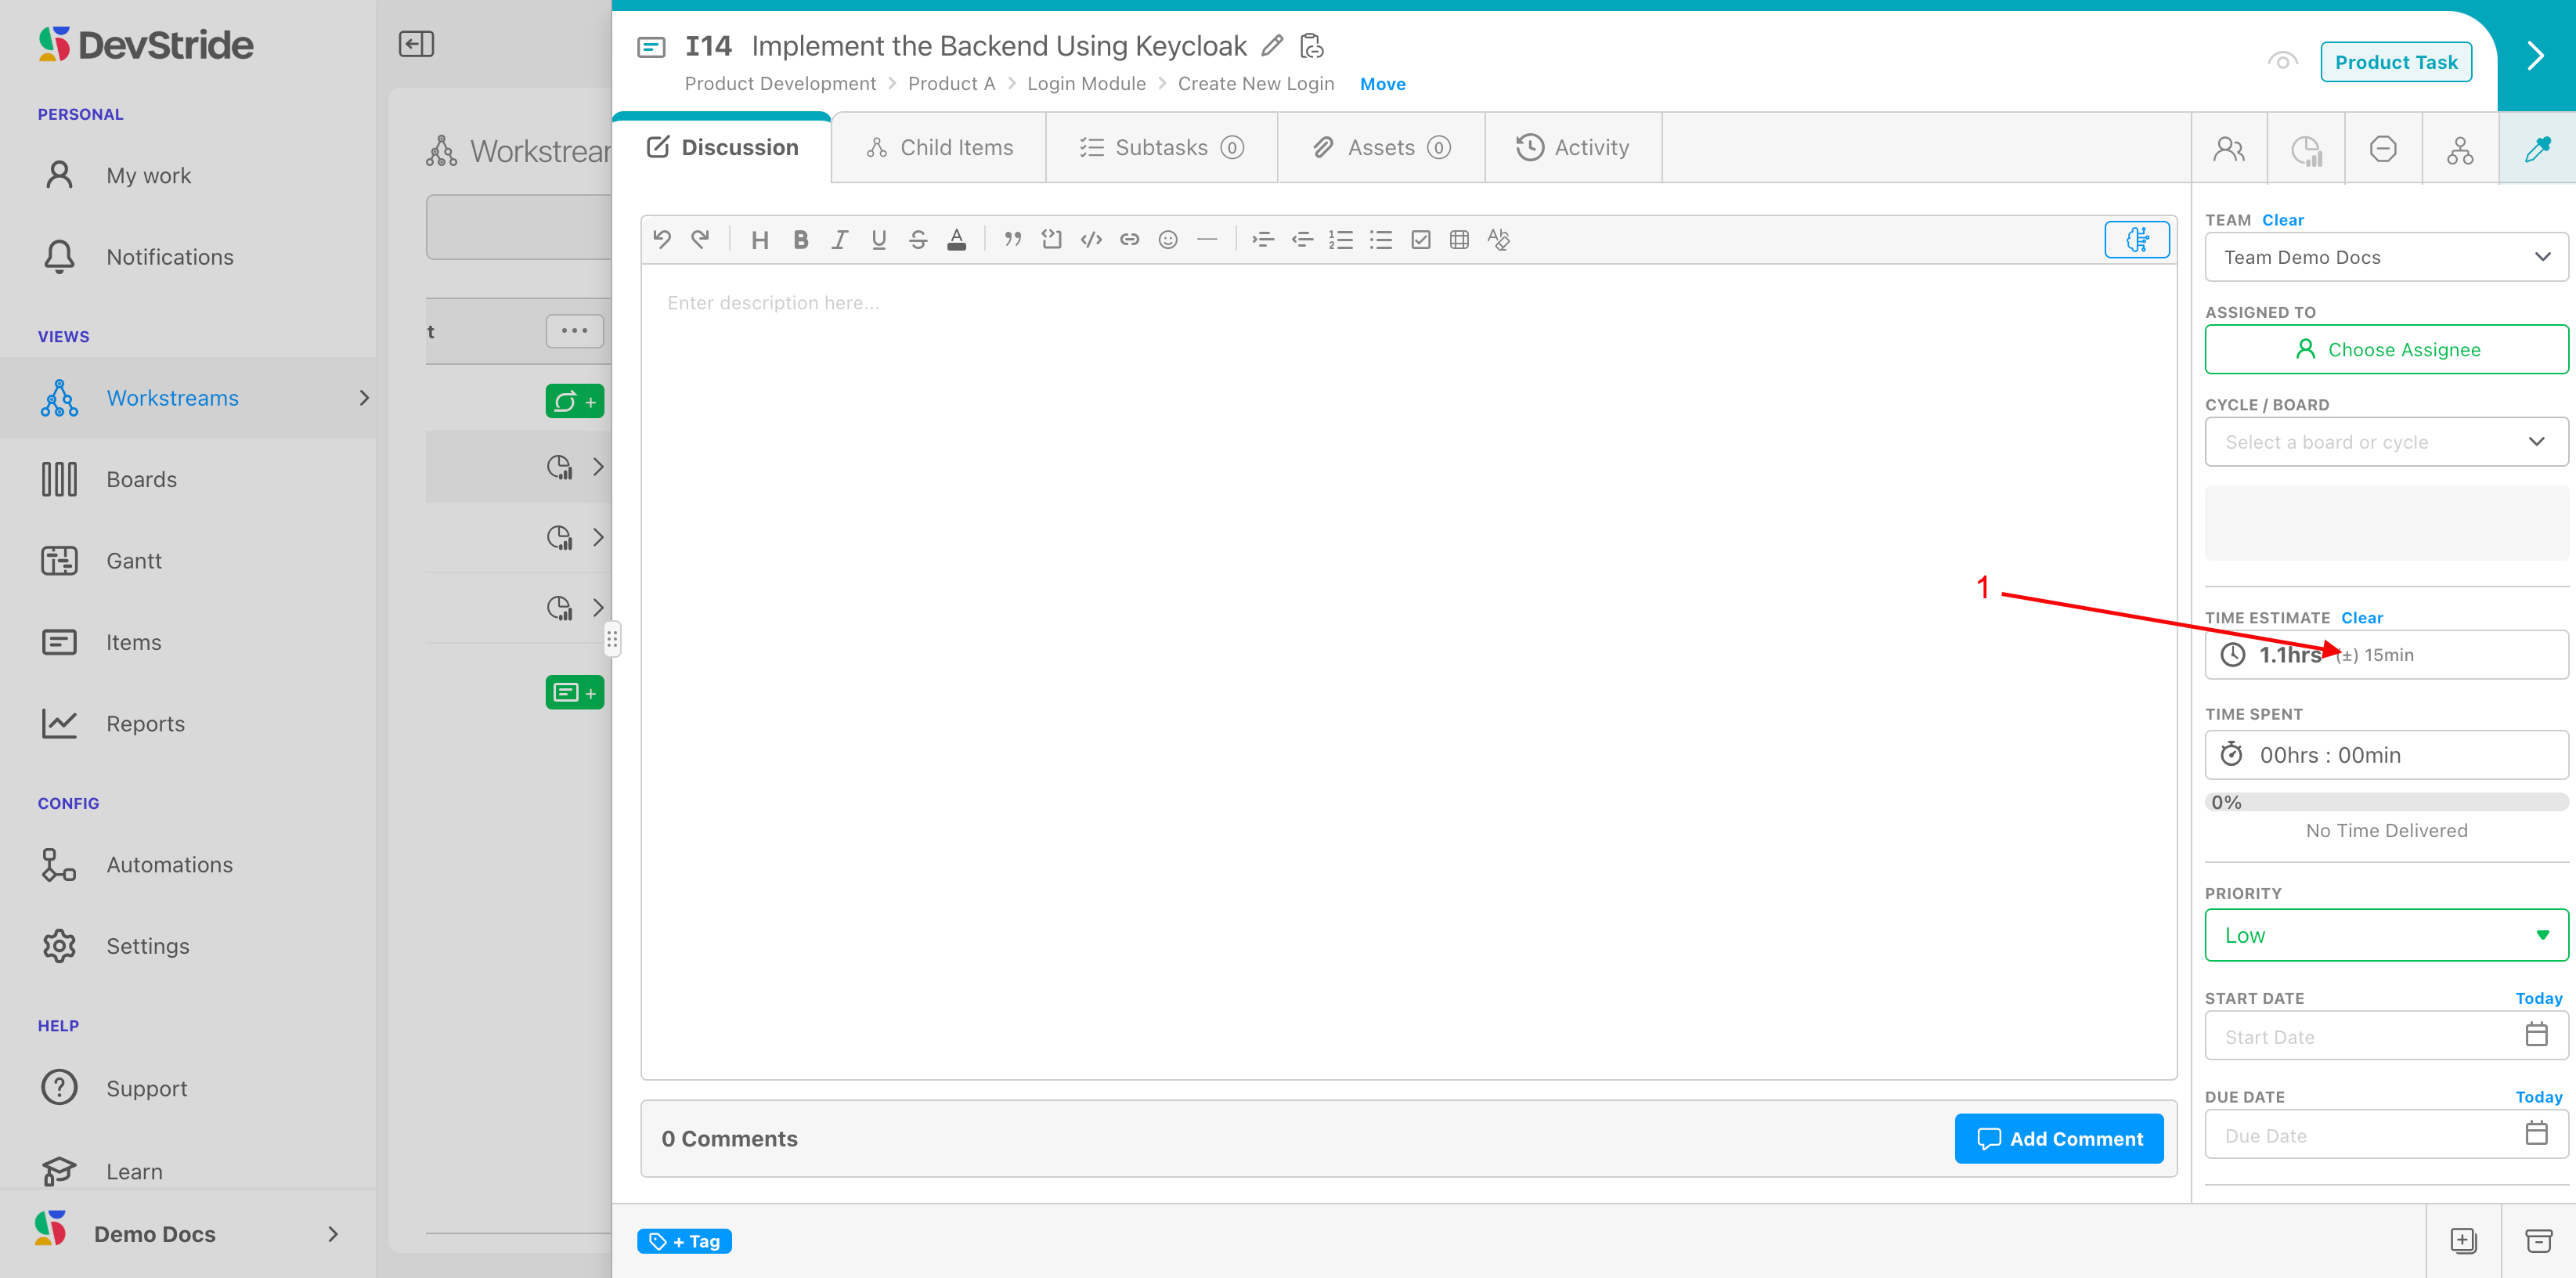The width and height of the screenshot is (2576, 1278).
Task: Toggle the AI assistant editor button
Action: [2136, 240]
